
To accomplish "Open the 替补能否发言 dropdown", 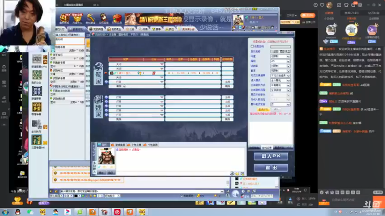I will 281,104.
